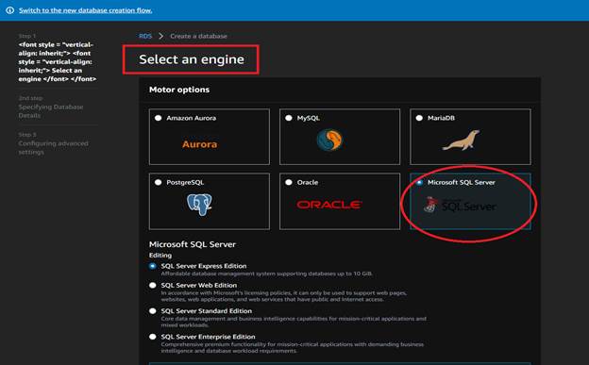Click the SQL Server logo image

coord(460,206)
